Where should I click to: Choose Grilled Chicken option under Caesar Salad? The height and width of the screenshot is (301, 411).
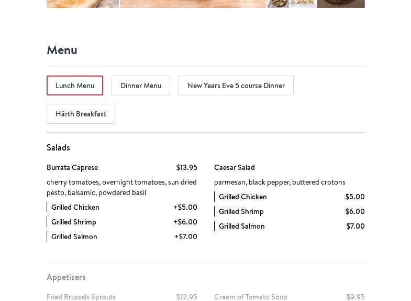coord(243,197)
